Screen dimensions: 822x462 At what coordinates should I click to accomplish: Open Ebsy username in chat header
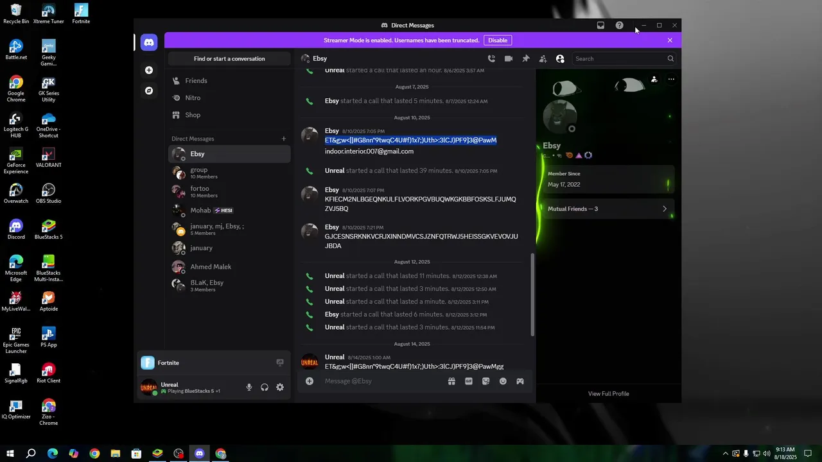click(320, 58)
